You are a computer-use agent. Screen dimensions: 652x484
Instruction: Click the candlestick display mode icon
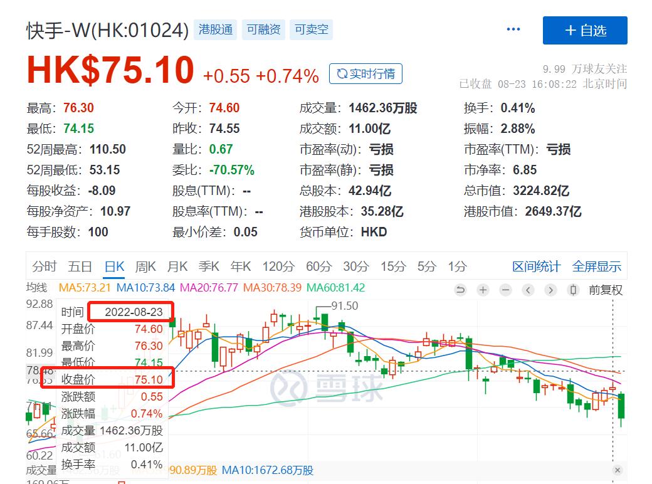(x=573, y=290)
